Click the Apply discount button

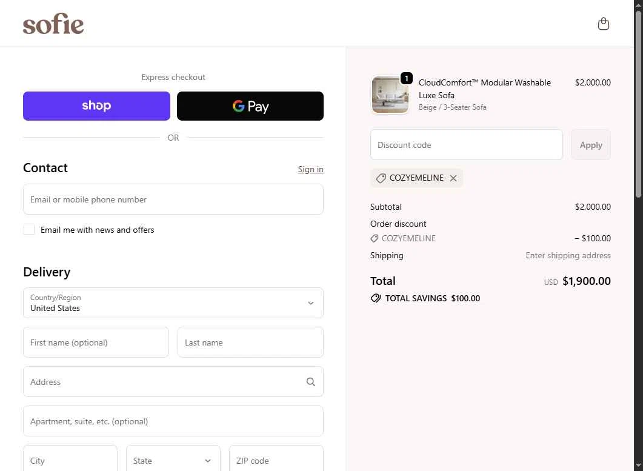click(591, 145)
